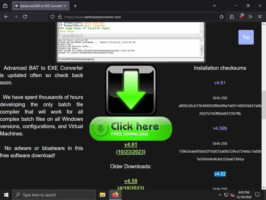Viewport: 266px width, 200px height.
Task: Click the Installation checksums heading
Action: click(x=220, y=68)
